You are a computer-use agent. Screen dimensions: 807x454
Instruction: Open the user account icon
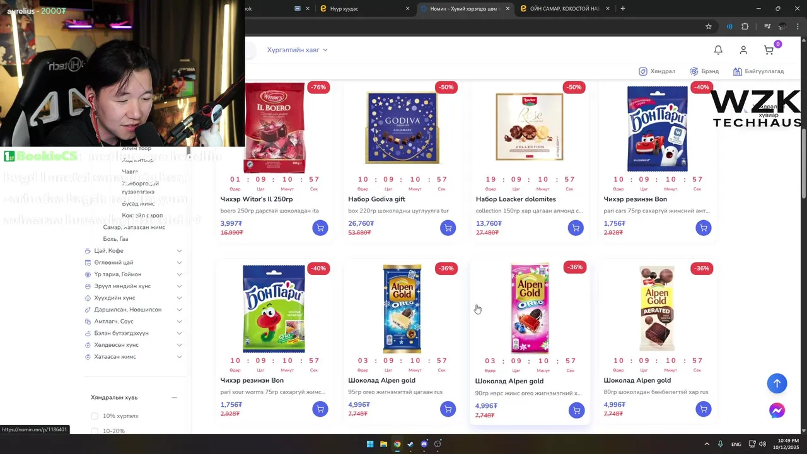click(x=743, y=50)
